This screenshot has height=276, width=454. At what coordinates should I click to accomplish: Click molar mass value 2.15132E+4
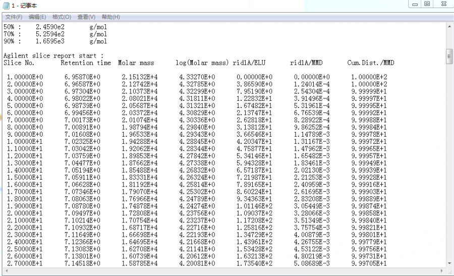coord(140,77)
